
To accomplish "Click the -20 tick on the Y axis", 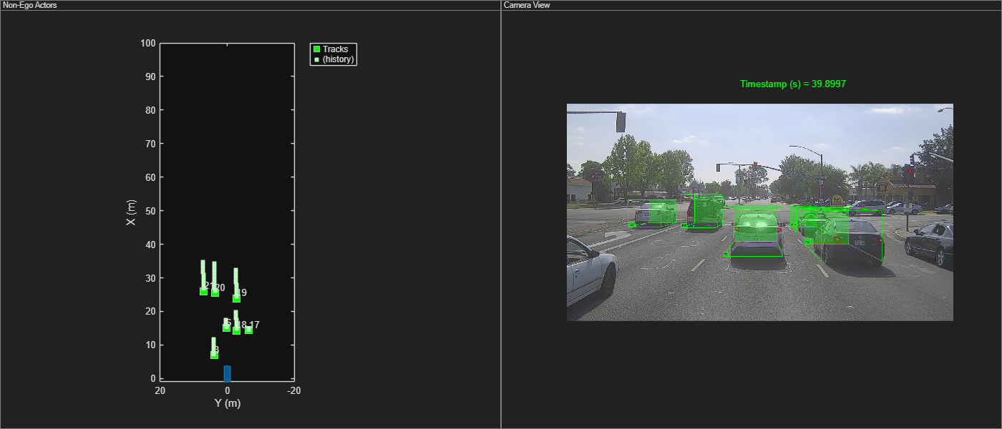I will coord(293,390).
